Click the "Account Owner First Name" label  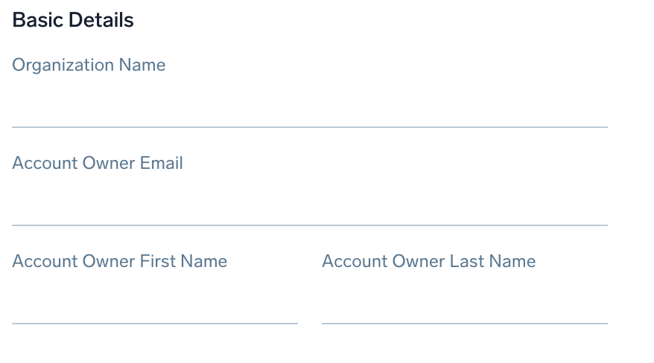coord(120,262)
